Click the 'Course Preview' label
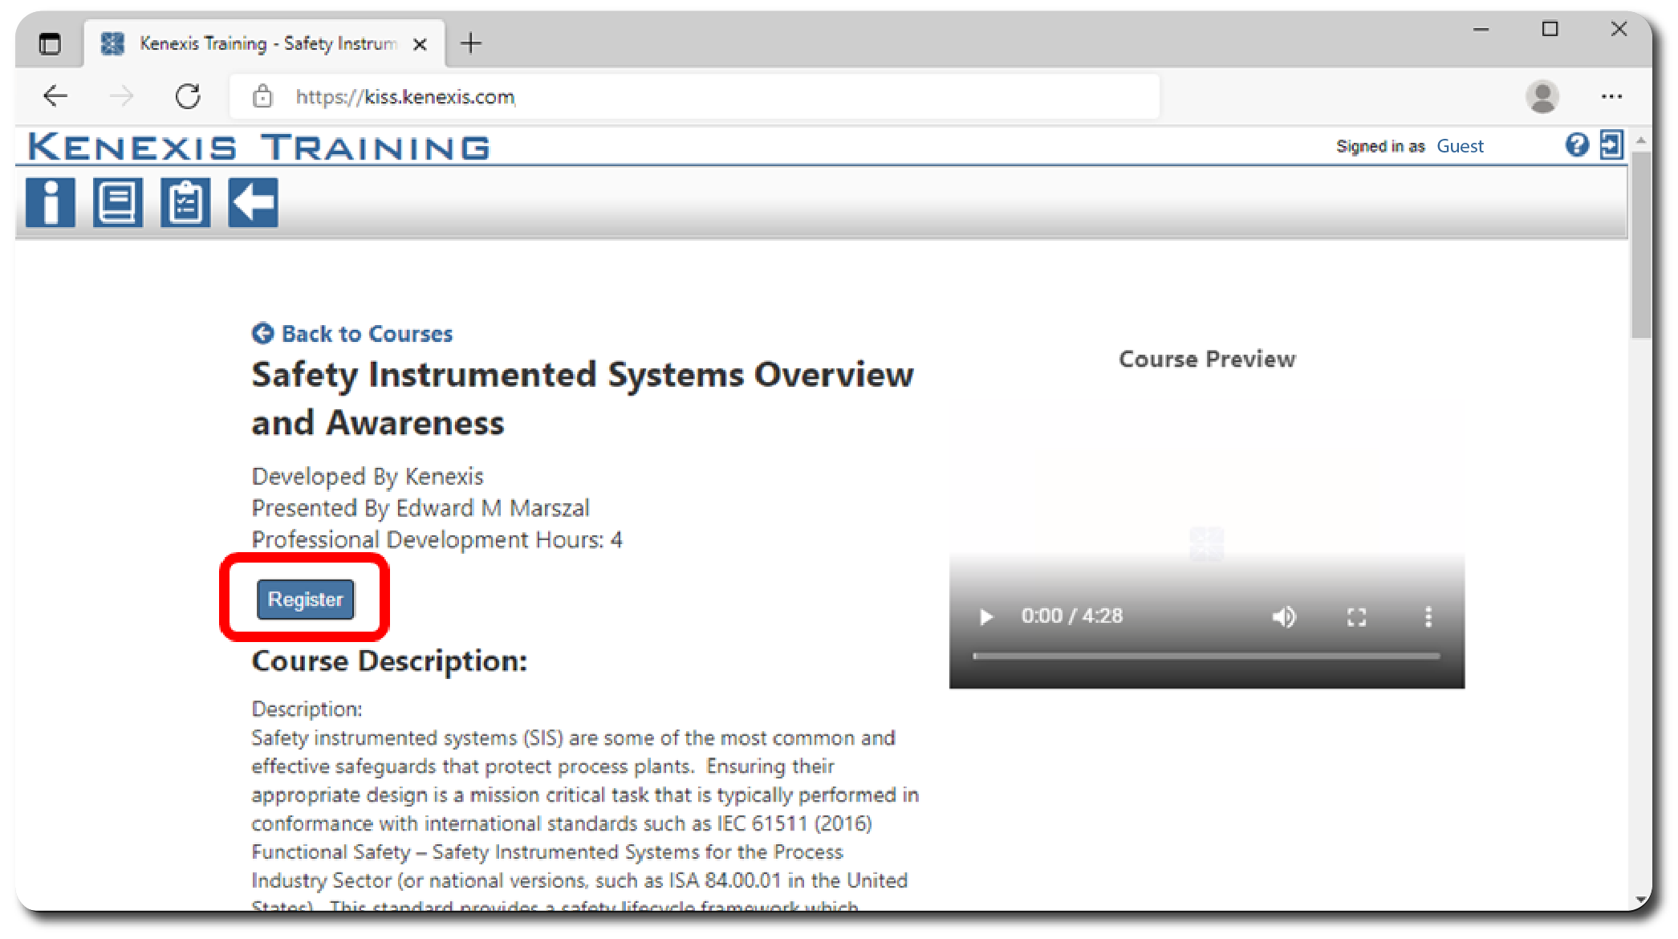Image resolution: width=1678 pixels, height=939 pixels. coord(1207,359)
